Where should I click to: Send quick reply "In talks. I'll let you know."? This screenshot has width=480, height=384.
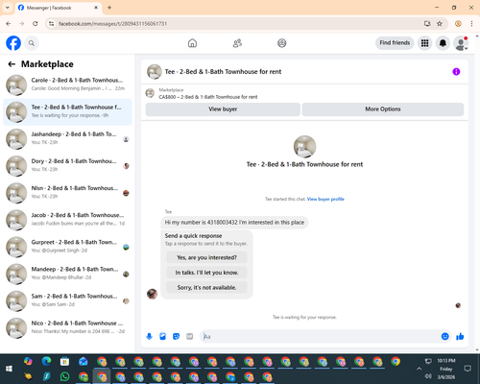[x=206, y=273]
